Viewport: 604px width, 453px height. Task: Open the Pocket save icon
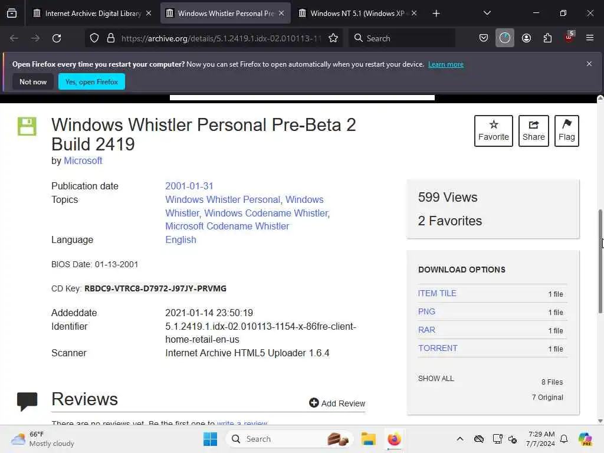click(484, 38)
